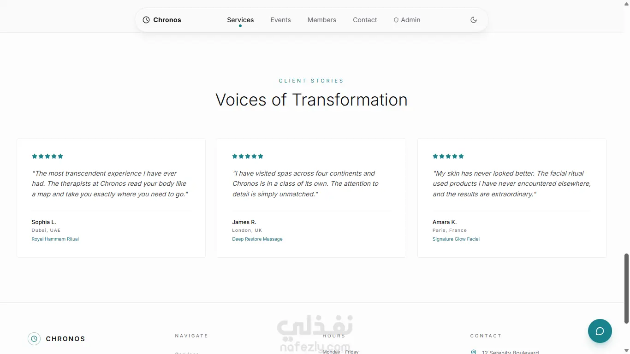Click the Chronos clock logo in navbar

click(x=146, y=20)
